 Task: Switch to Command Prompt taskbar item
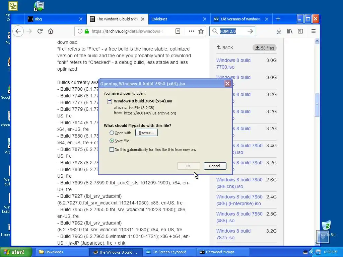coord(223,252)
